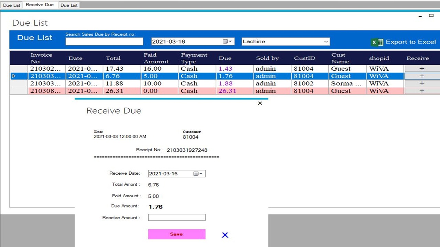The width and height of the screenshot is (440, 247).
Task: Click the + receive icon on the pink overdue row
Action: [x=422, y=91]
